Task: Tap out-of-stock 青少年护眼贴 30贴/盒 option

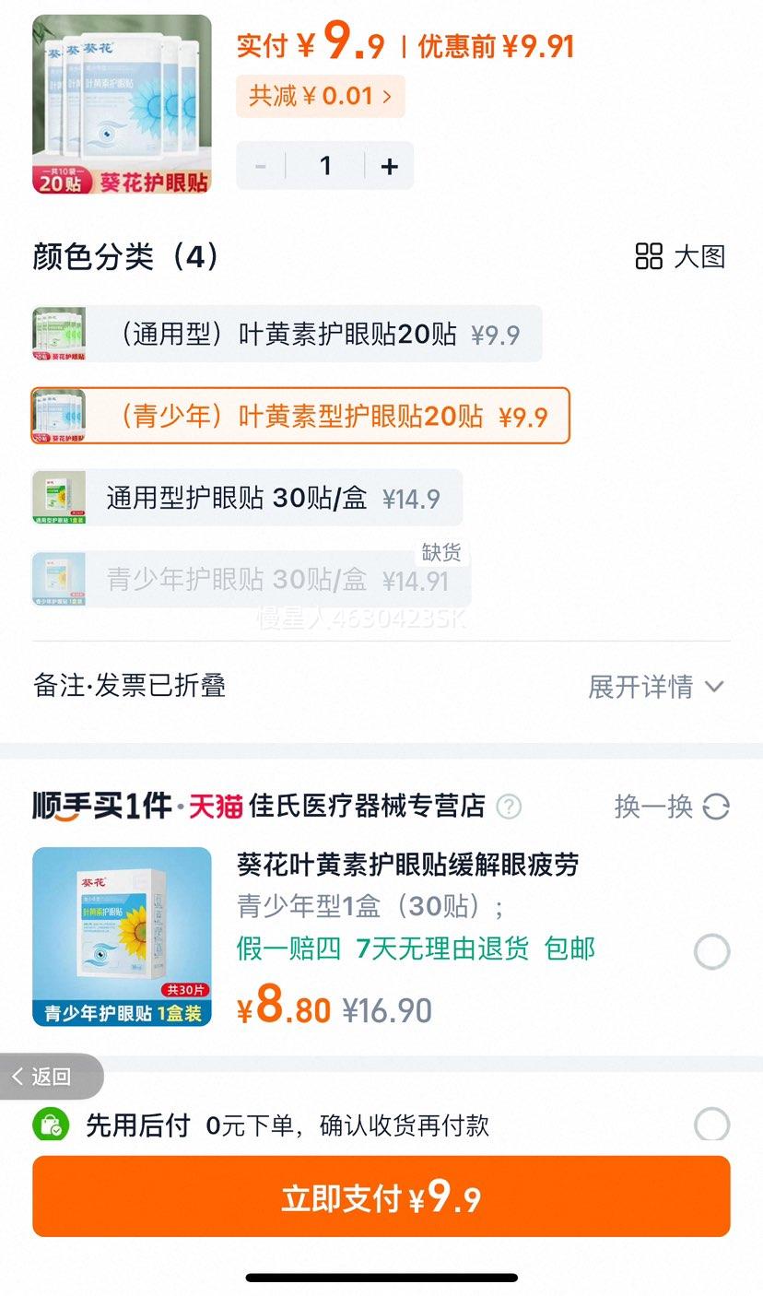Action: click(x=252, y=580)
